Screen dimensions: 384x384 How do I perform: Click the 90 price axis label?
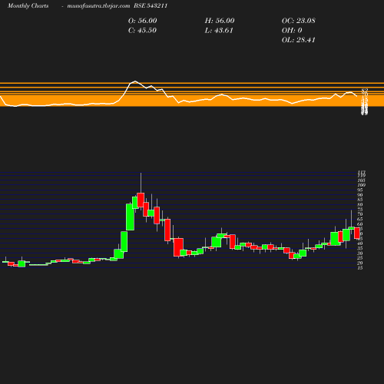360,195
